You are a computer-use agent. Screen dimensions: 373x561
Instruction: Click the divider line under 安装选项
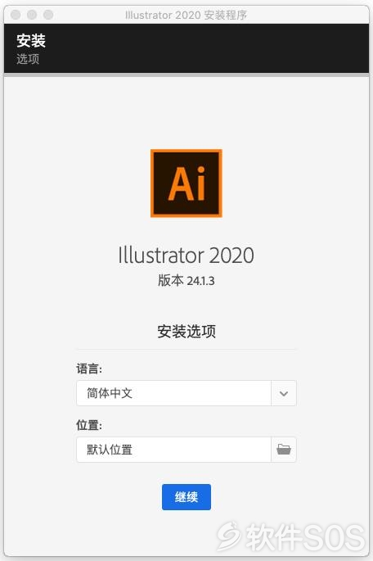tap(186, 349)
